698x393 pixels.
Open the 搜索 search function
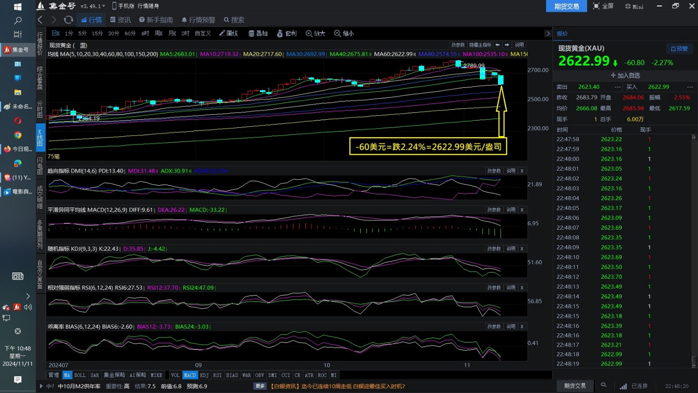coord(234,20)
